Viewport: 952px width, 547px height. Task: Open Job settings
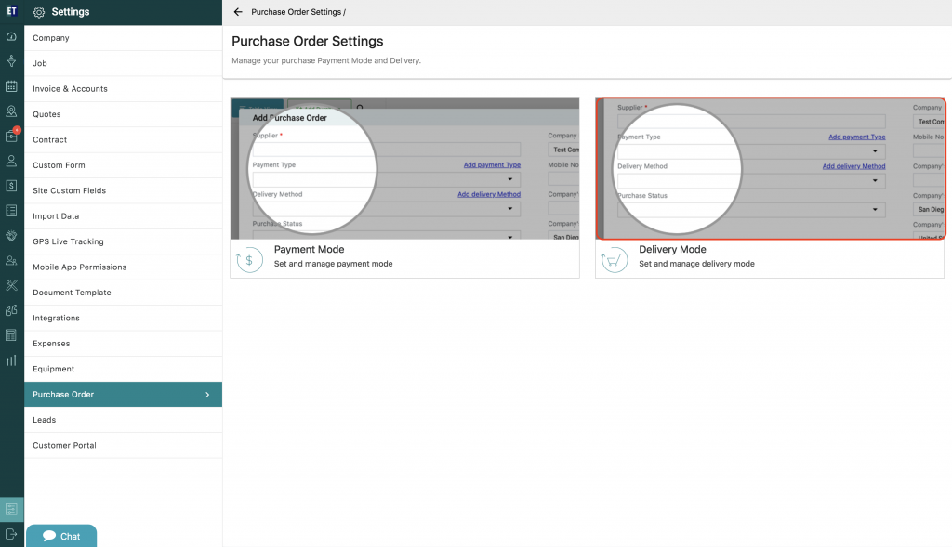click(124, 63)
